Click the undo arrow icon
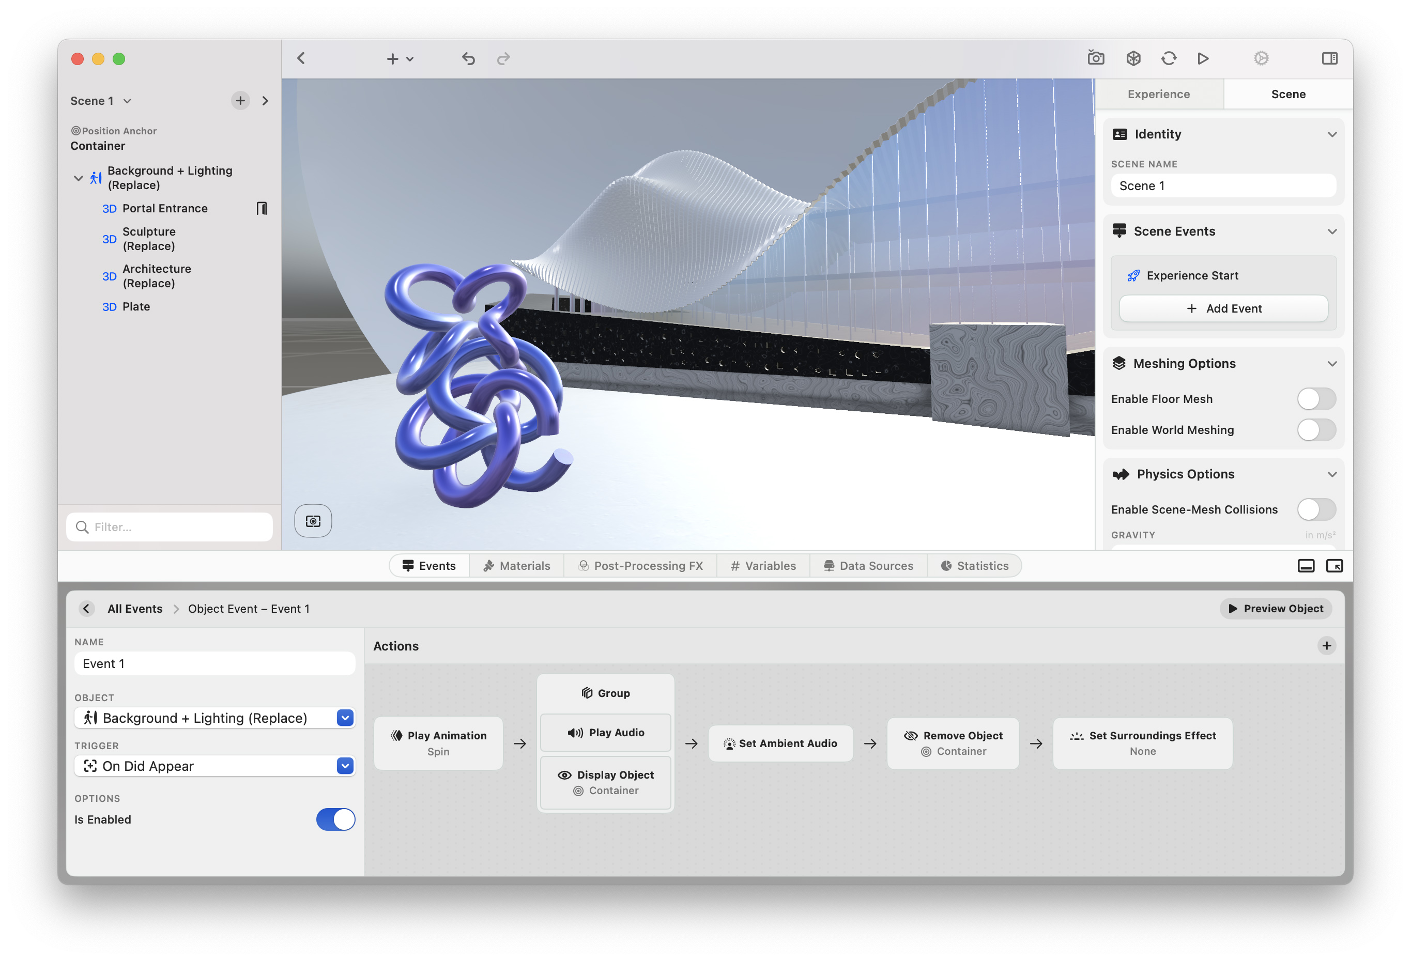 click(468, 59)
